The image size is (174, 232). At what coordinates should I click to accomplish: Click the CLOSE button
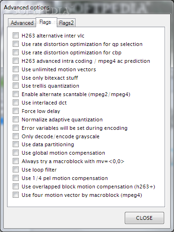pos(144,218)
